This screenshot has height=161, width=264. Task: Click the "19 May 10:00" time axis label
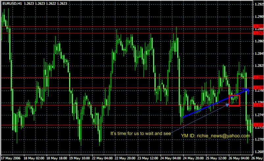[x=79, y=158]
